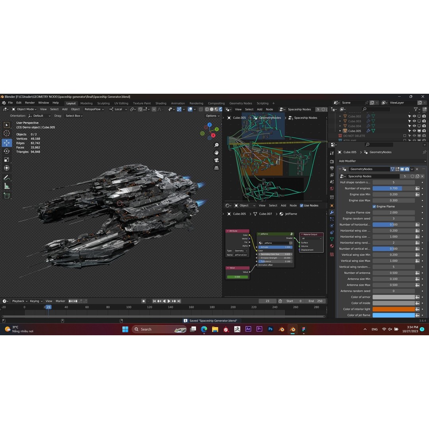
Task: Toggle camera view with the camera icon
Action: [x=216, y=160]
